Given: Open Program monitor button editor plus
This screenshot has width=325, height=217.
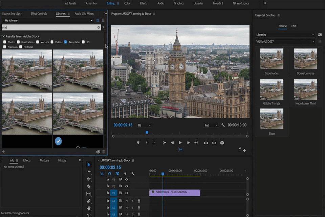Looking at the screenshot, I should click(244, 150).
